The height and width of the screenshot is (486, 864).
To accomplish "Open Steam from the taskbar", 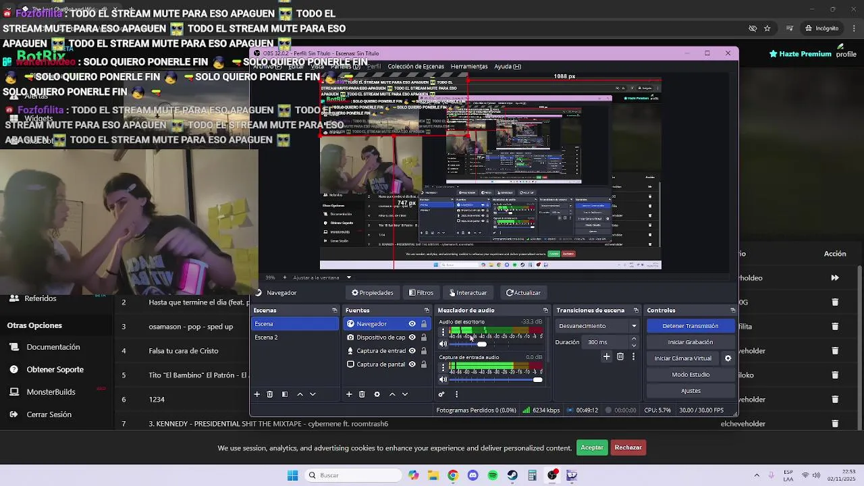I will [x=512, y=475].
